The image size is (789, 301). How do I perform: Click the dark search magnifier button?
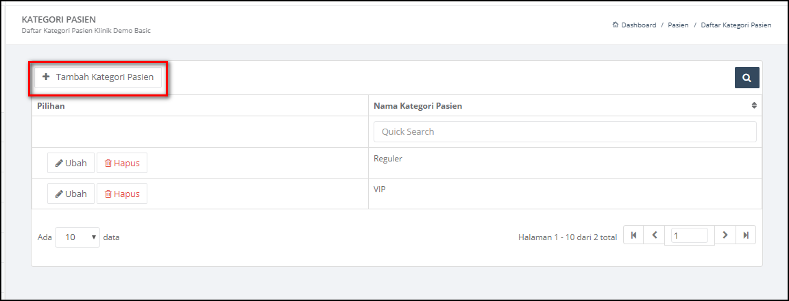tap(746, 78)
